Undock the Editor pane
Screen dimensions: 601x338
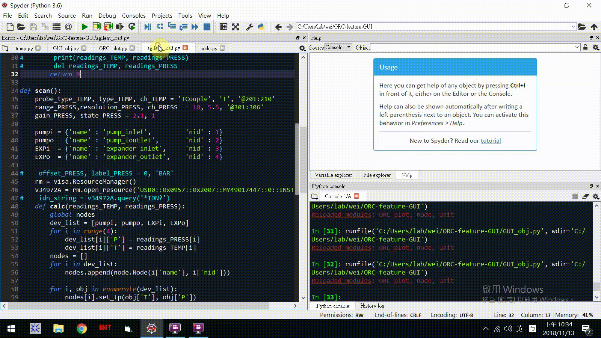pos(298,38)
